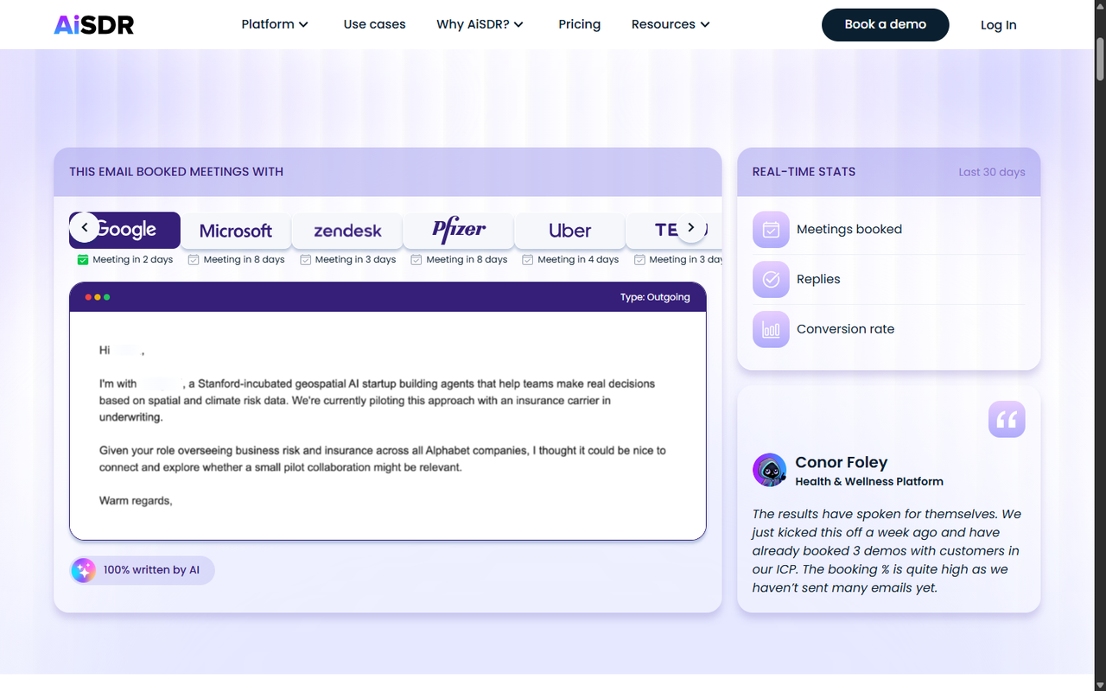This screenshot has width=1106, height=691.
Task: Expand the Resources dropdown
Action: point(671,24)
